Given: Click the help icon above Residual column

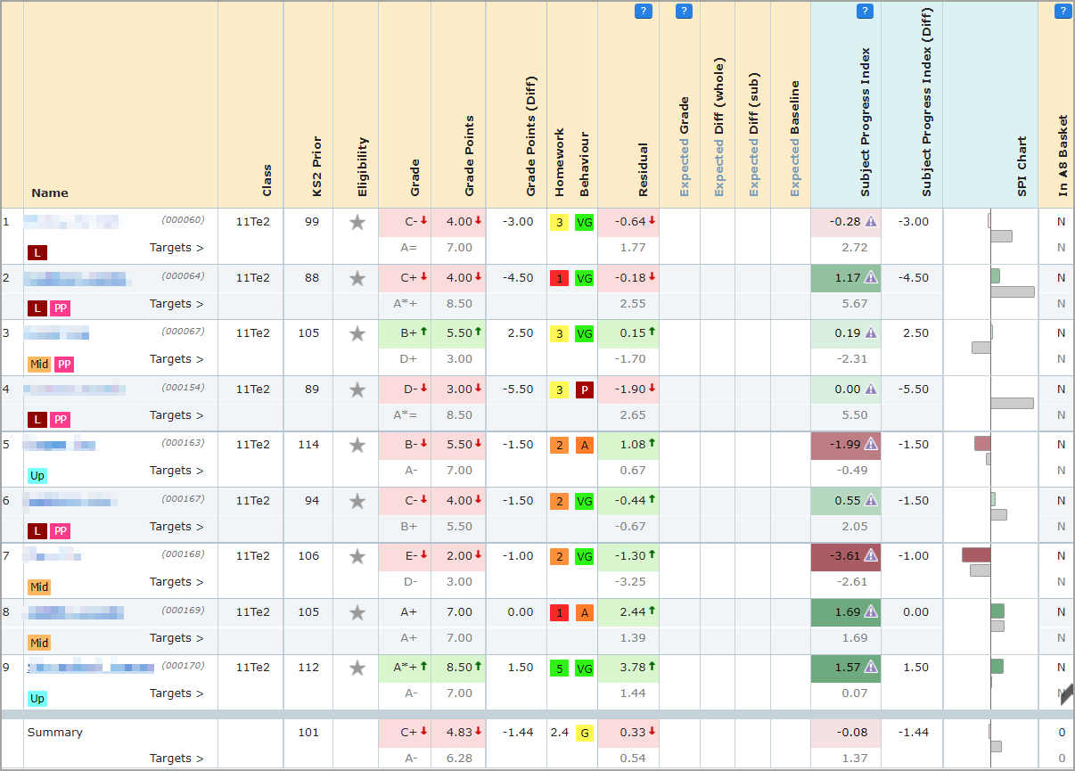Looking at the screenshot, I should (x=643, y=12).
